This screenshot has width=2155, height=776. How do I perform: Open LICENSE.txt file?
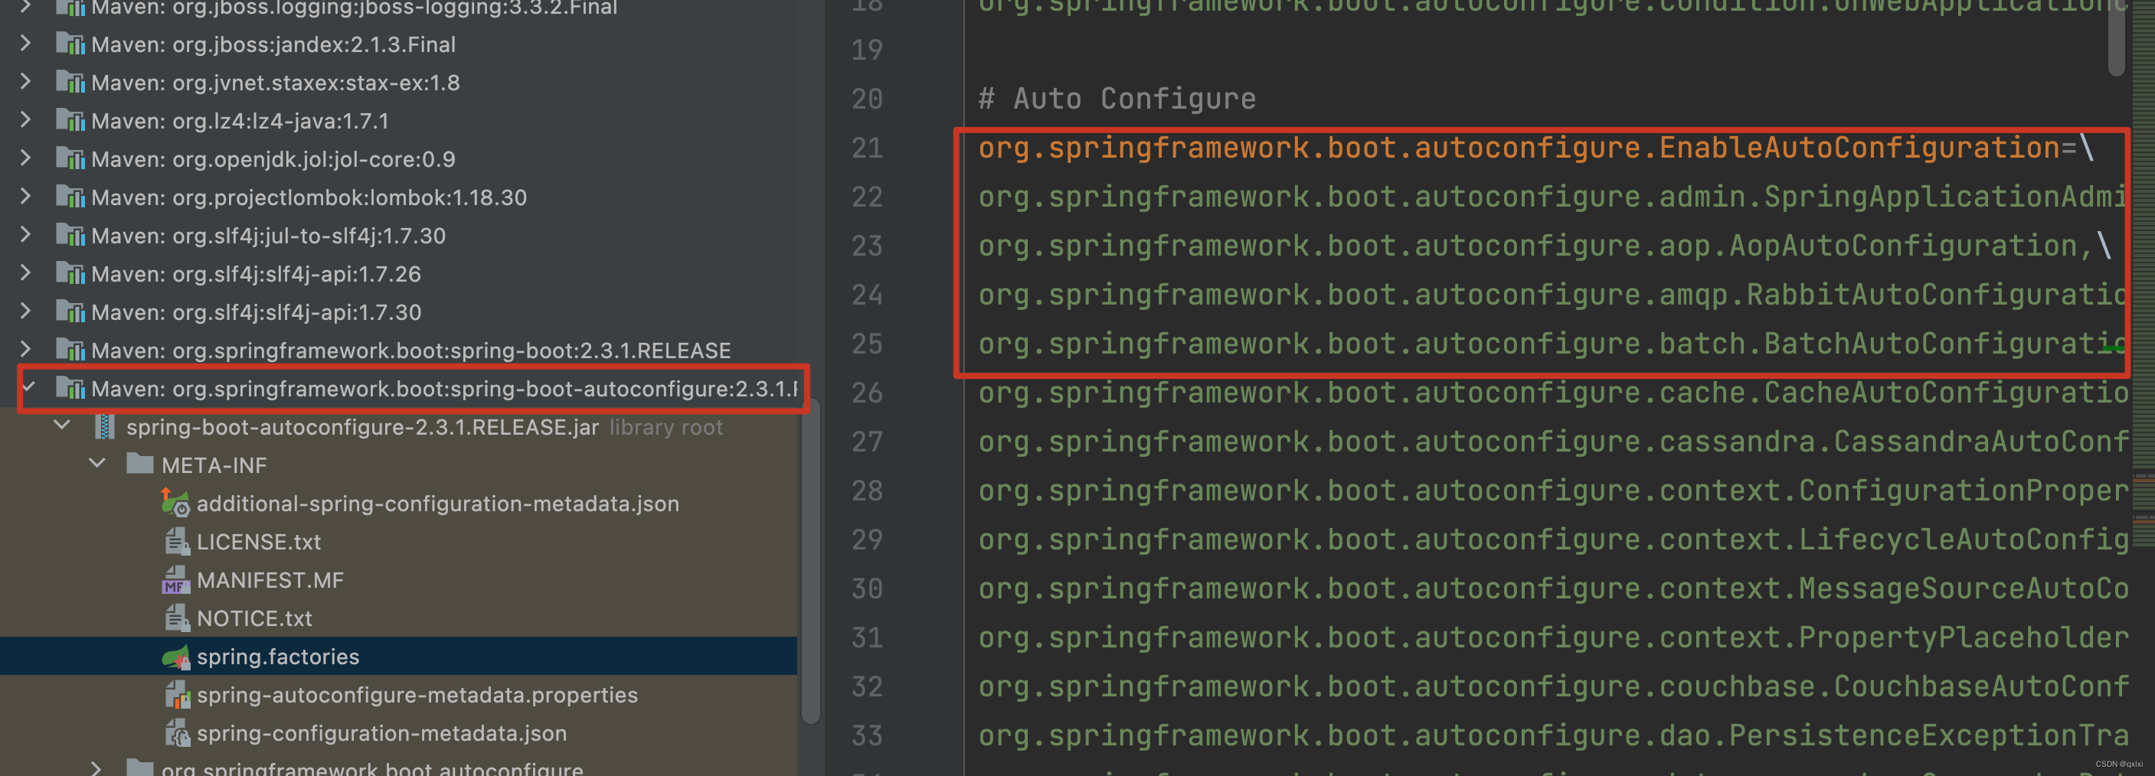coord(259,542)
